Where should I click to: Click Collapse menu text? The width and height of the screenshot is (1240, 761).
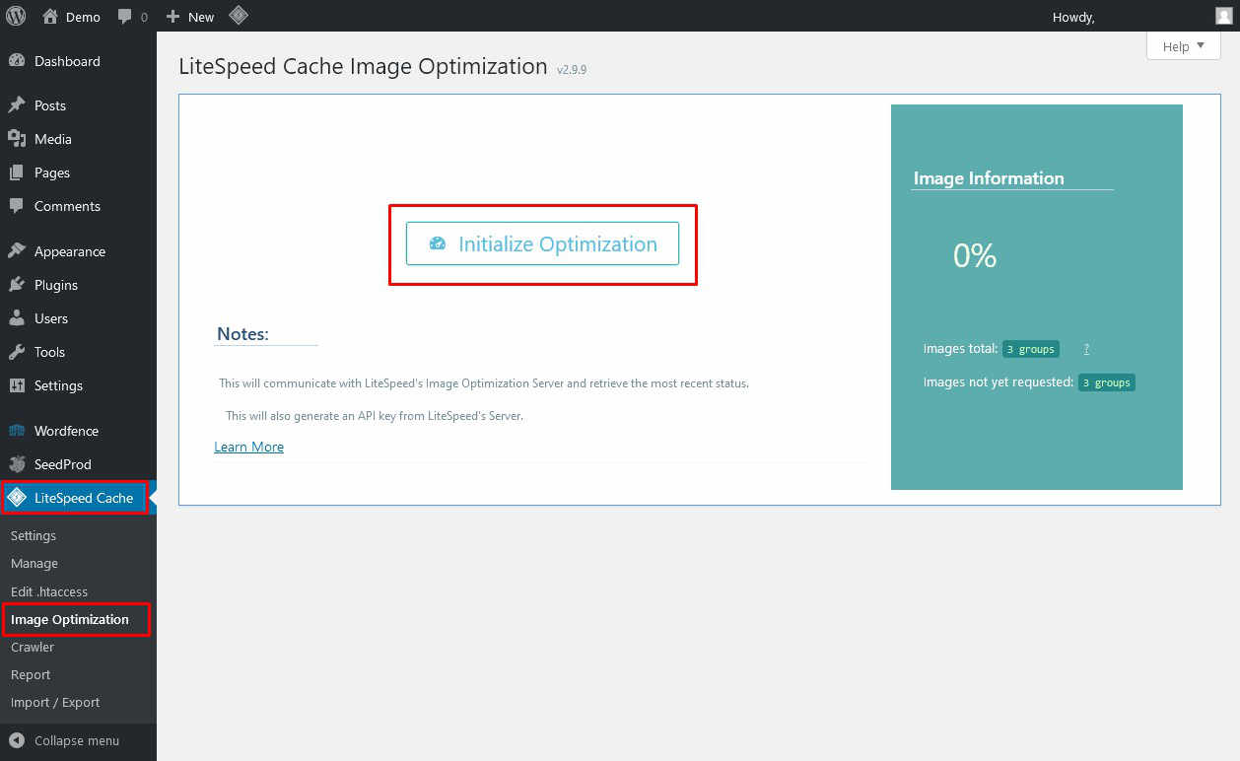tap(77, 740)
